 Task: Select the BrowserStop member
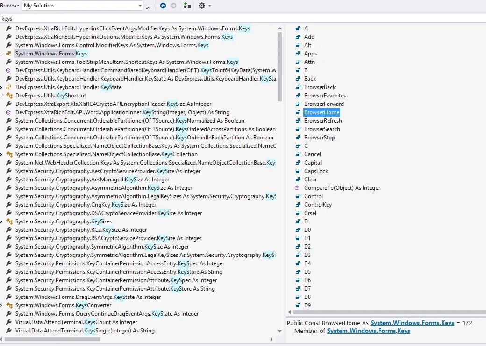(x=320, y=138)
